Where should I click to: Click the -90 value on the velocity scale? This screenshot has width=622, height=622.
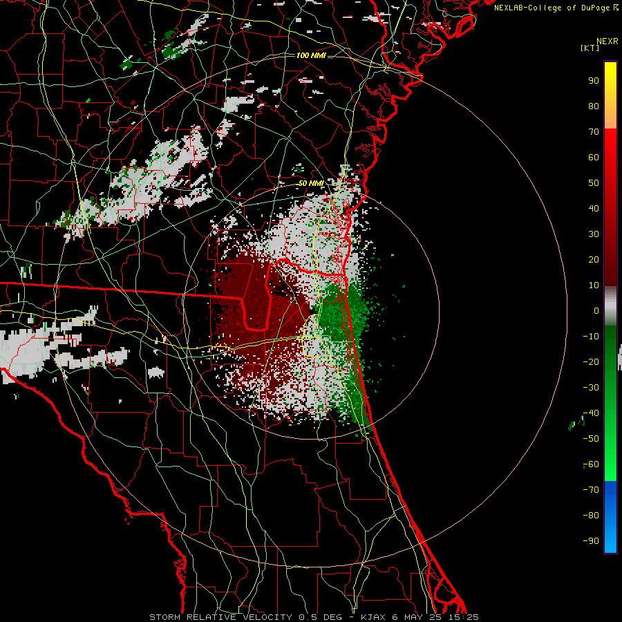click(591, 541)
